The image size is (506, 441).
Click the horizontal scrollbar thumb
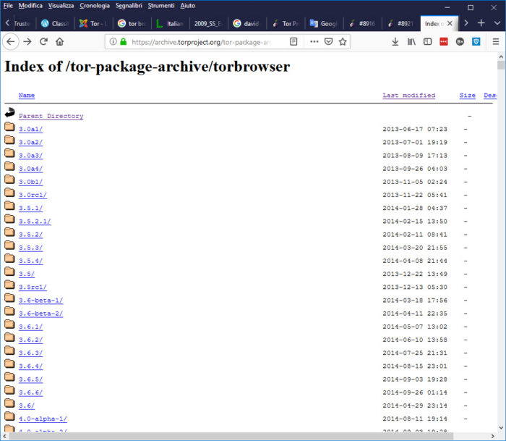[x=231, y=437]
